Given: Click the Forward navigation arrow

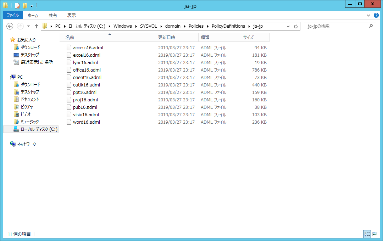Looking at the screenshot, I should pos(20,26).
